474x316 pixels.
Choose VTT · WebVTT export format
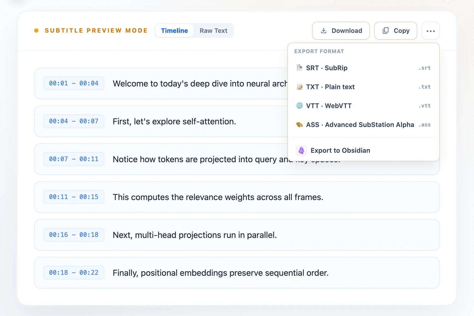click(x=363, y=106)
